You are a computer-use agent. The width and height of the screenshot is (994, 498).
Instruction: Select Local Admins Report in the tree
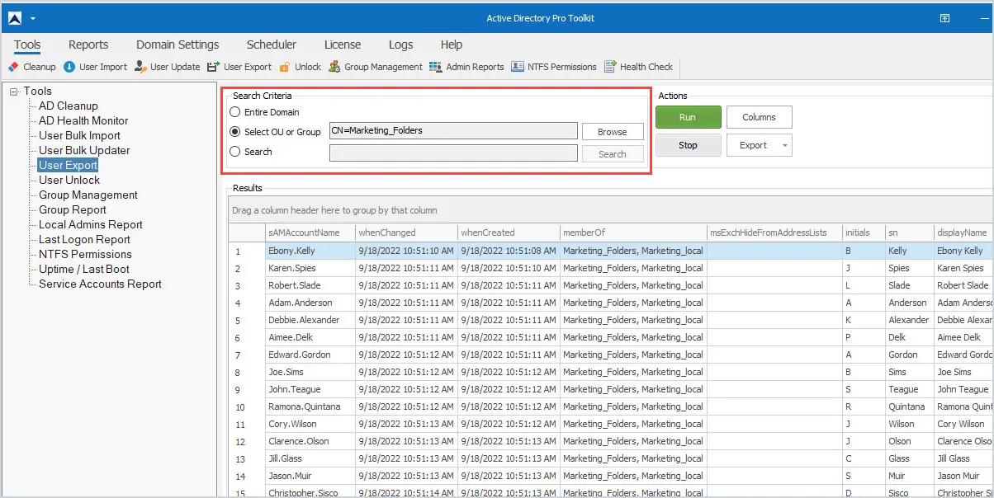(x=91, y=225)
